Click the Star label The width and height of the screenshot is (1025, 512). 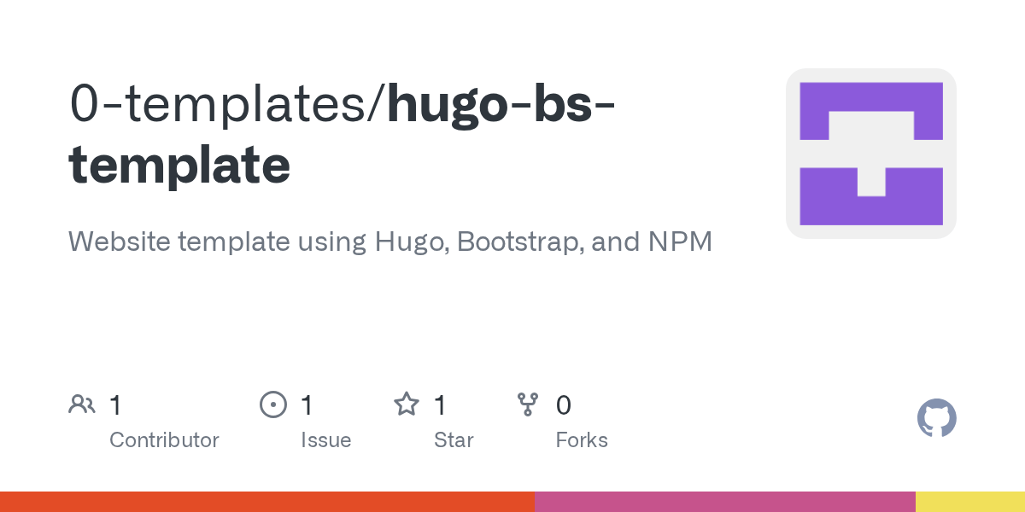pos(454,440)
